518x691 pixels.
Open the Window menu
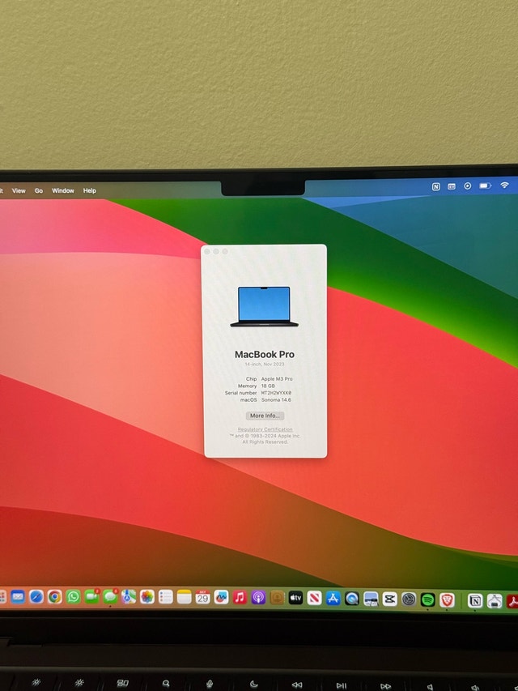click(x=63, y=191)
